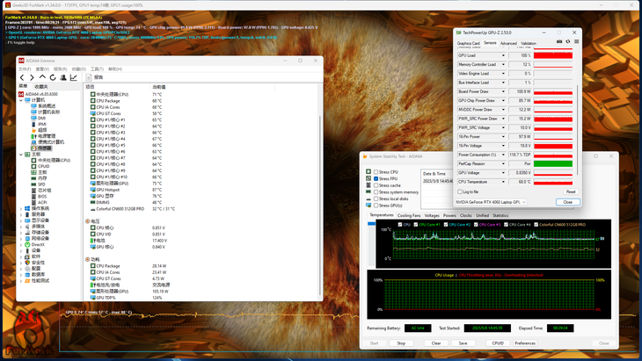642x361 pixels.
Task: Enable the Stress GPU(s) checkbox
Action: coord(376,206)
